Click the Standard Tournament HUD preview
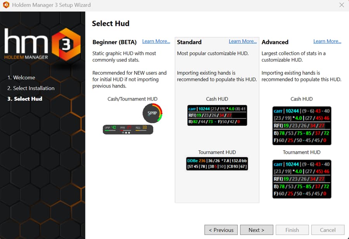The width and height of the screenshot is (349, 239). coord(217,163)
